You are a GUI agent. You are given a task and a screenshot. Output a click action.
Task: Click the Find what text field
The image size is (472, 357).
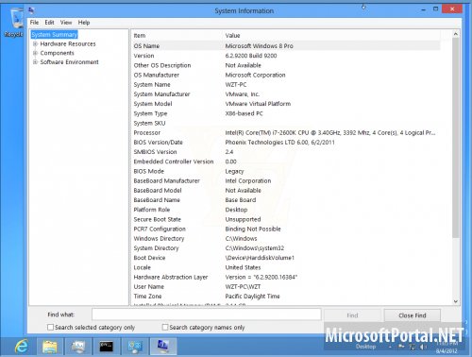point(207,314)
